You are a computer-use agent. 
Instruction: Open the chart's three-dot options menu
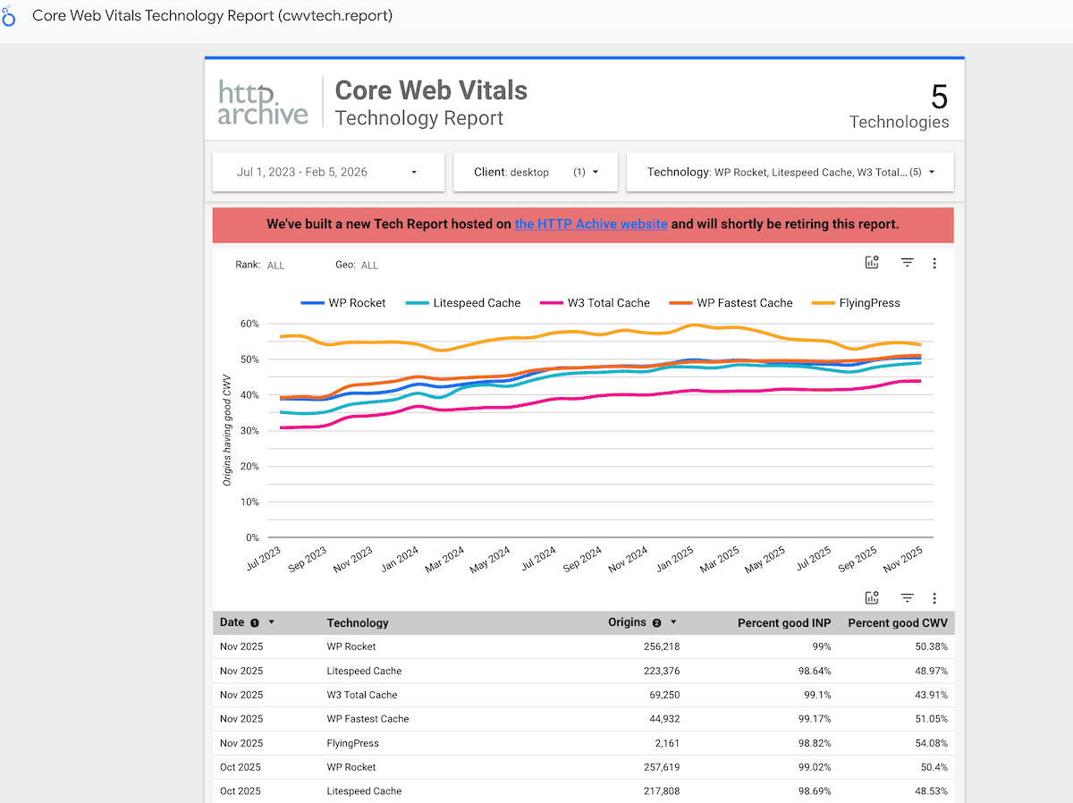934,262
